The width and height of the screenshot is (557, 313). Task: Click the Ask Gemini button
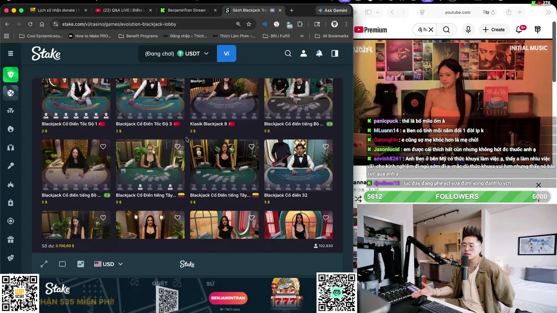coord(332,10)
